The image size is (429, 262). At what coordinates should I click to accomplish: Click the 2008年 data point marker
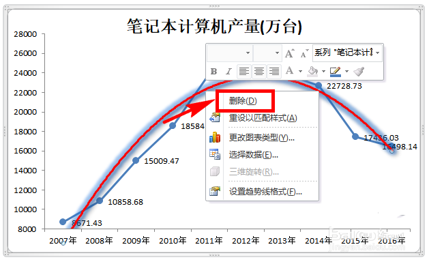point(100,201)
